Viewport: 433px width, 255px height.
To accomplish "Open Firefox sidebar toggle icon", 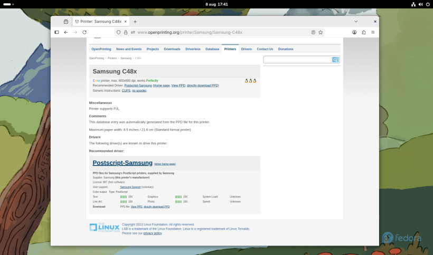I will point(57,32).
